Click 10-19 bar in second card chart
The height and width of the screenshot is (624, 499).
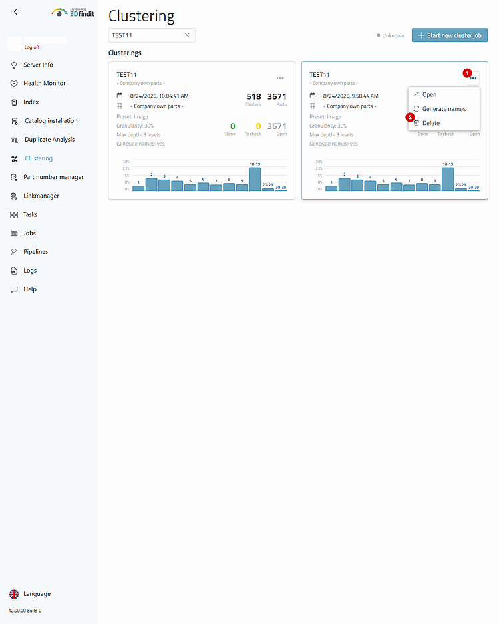coord(448,179)
